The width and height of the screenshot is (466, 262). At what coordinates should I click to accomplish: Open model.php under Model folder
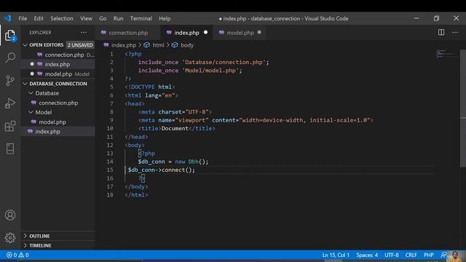52,122
